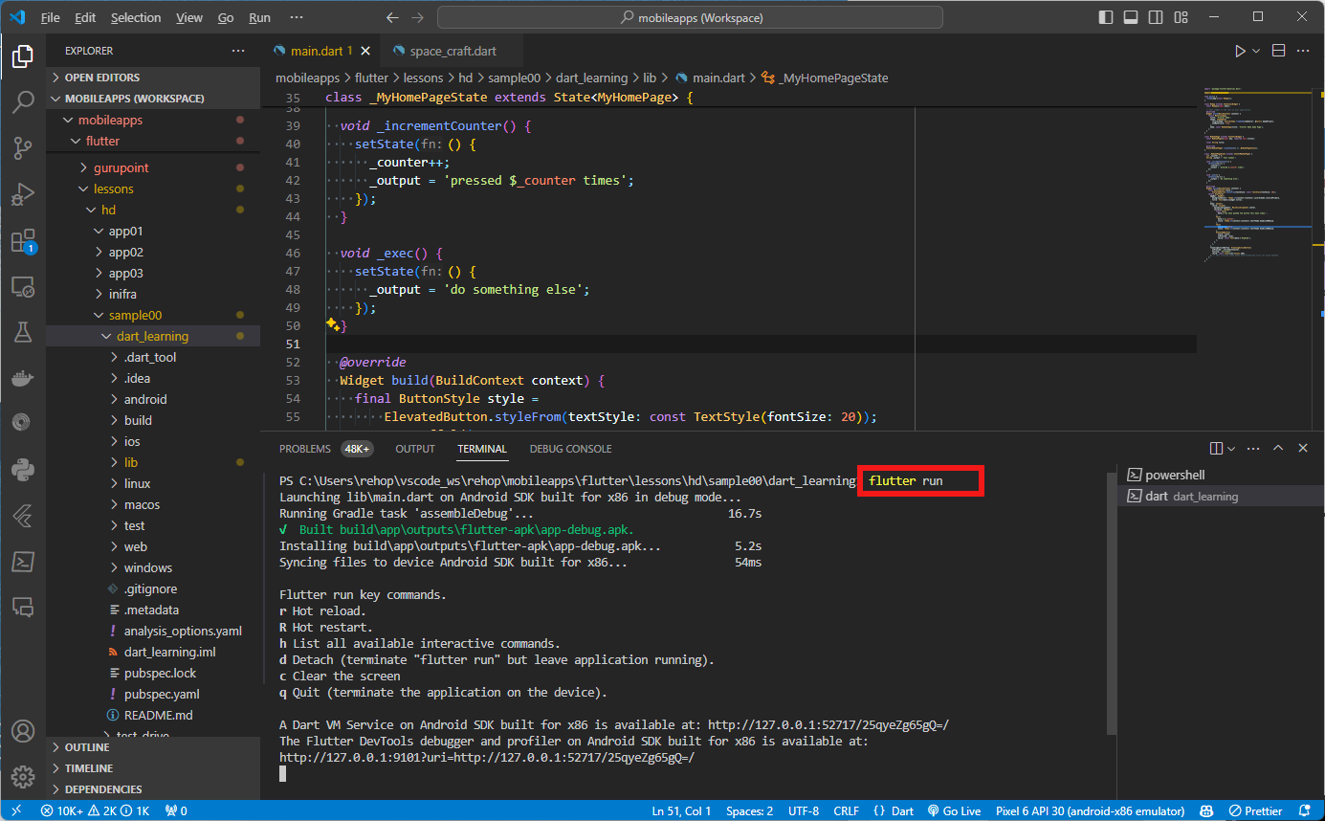Screen dimensions: 1325x821
Task: Maximize the panel size with chevron
Action: (1278, 448)
